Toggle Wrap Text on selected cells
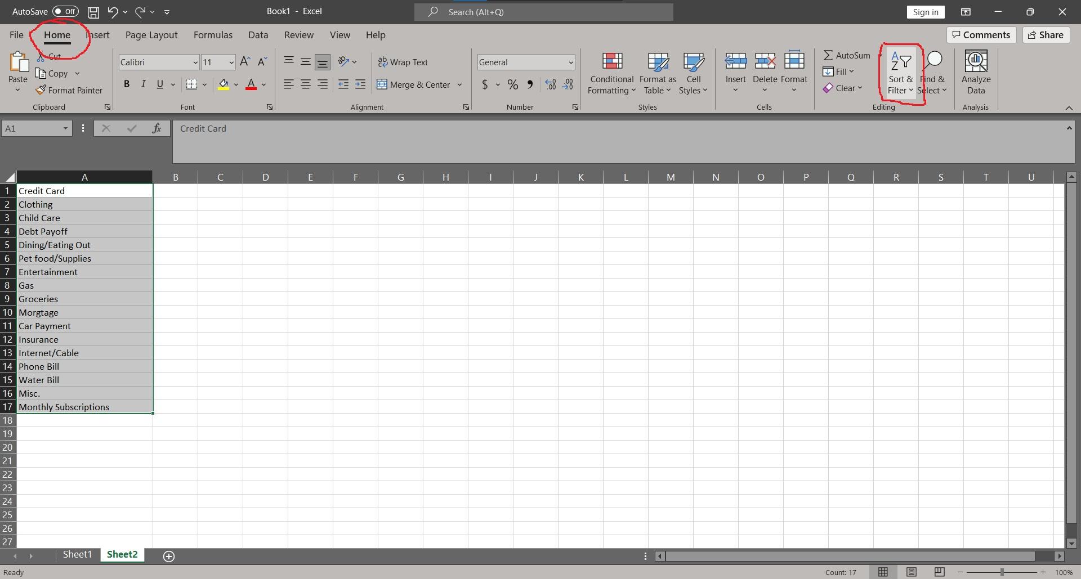The height and width of the screenshot is (579, 1081). tap(403, 62)
